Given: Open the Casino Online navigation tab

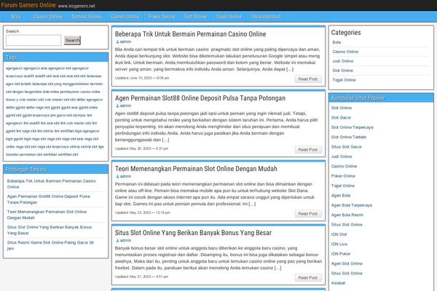Looking at the screenshot, I should tap(48, 15).
